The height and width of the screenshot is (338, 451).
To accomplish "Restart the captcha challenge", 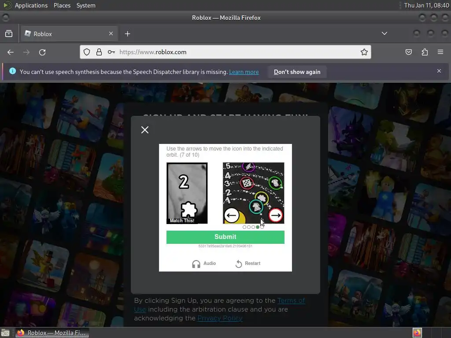I will [x=248, y=264].
